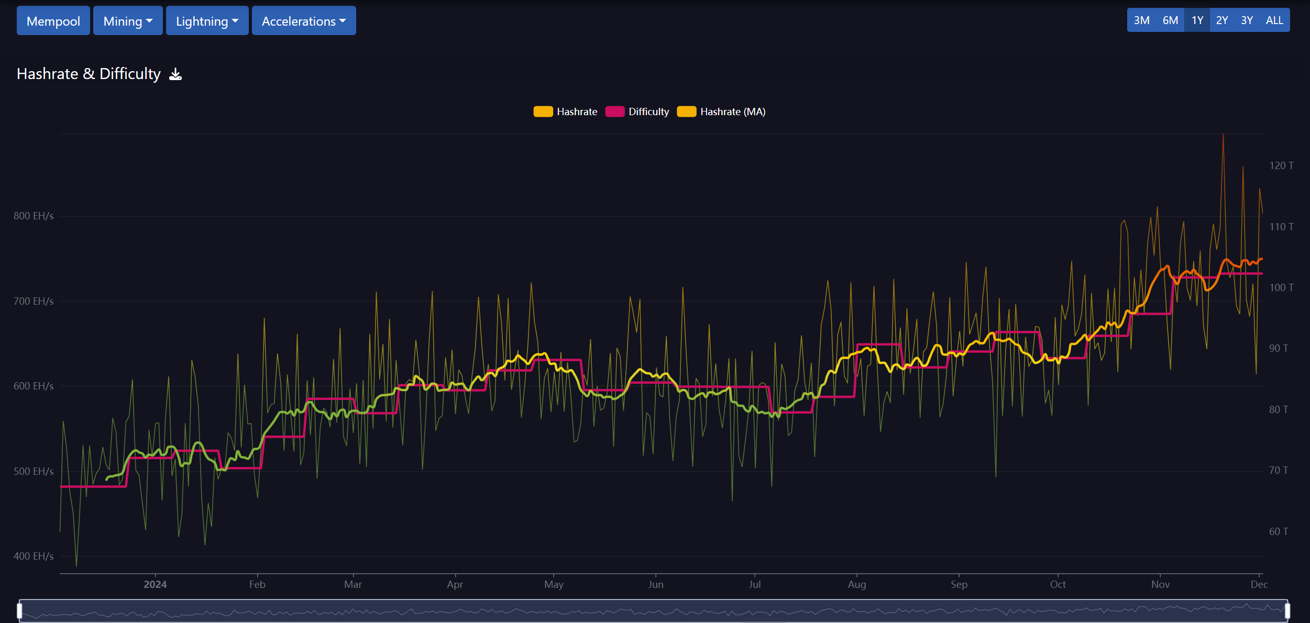Expand the Lightning dropdown menu

click(207, 21)
